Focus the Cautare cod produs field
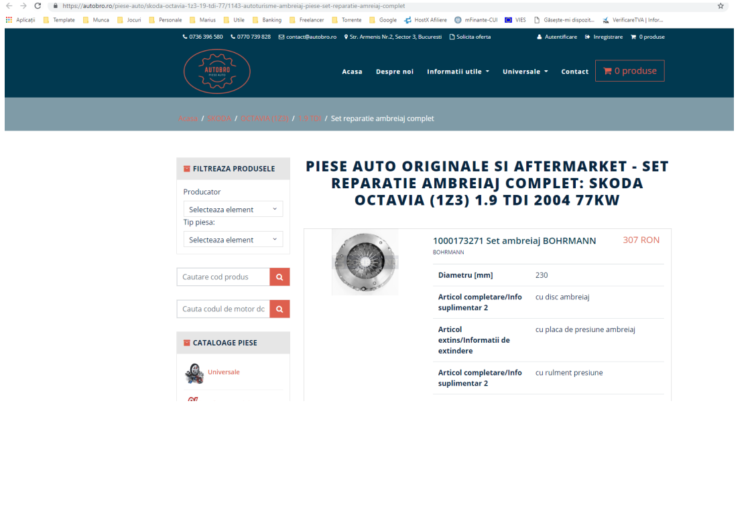This screenshot has height=531, width=752. pos(223,277)
